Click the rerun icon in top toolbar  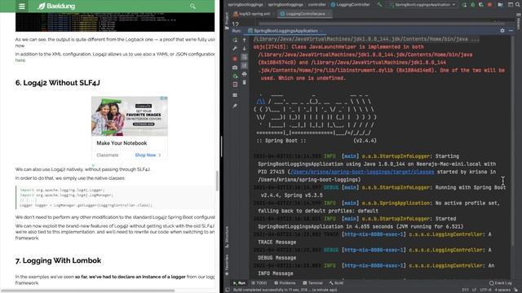[464, 5]
